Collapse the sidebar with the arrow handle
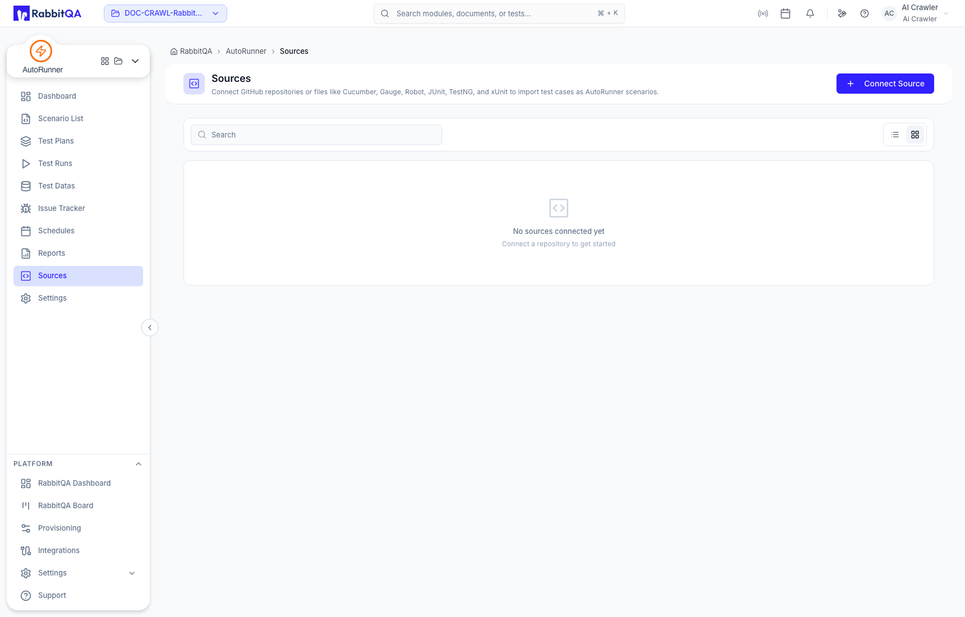 click(150, 328)
